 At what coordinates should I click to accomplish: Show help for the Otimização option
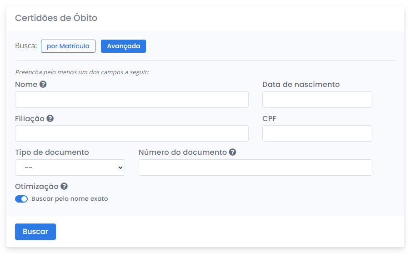[64, 186]
